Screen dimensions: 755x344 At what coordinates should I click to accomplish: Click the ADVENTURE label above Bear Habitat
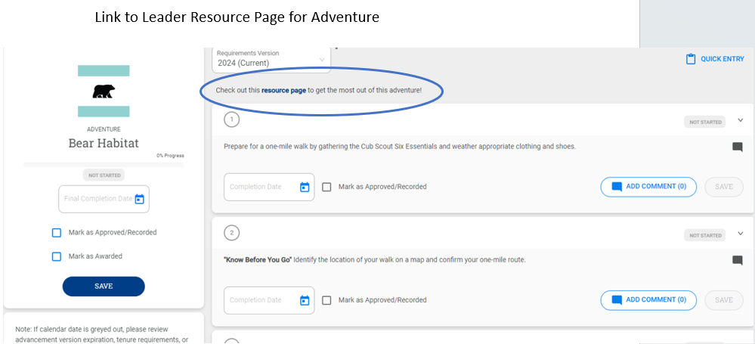[x=104, y=129]
